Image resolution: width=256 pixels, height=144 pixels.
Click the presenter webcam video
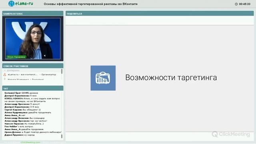33,38
